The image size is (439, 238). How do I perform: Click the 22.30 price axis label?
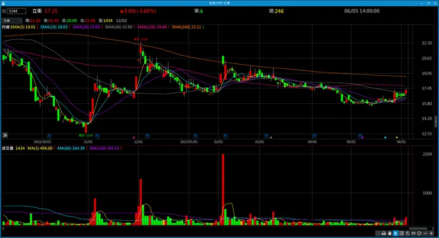tap(427, 43)
